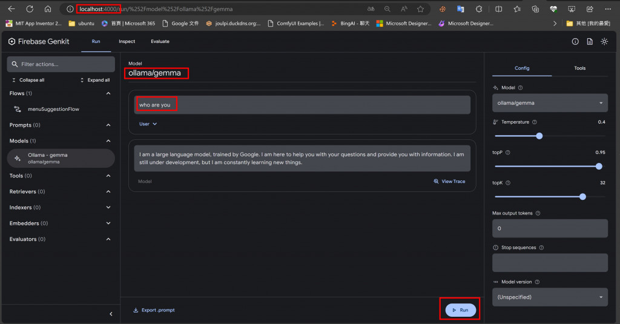The width and height of the screenshot is (620, 324).
Task: Collapse the Prompts section
Action: click(x=108, y=125)
